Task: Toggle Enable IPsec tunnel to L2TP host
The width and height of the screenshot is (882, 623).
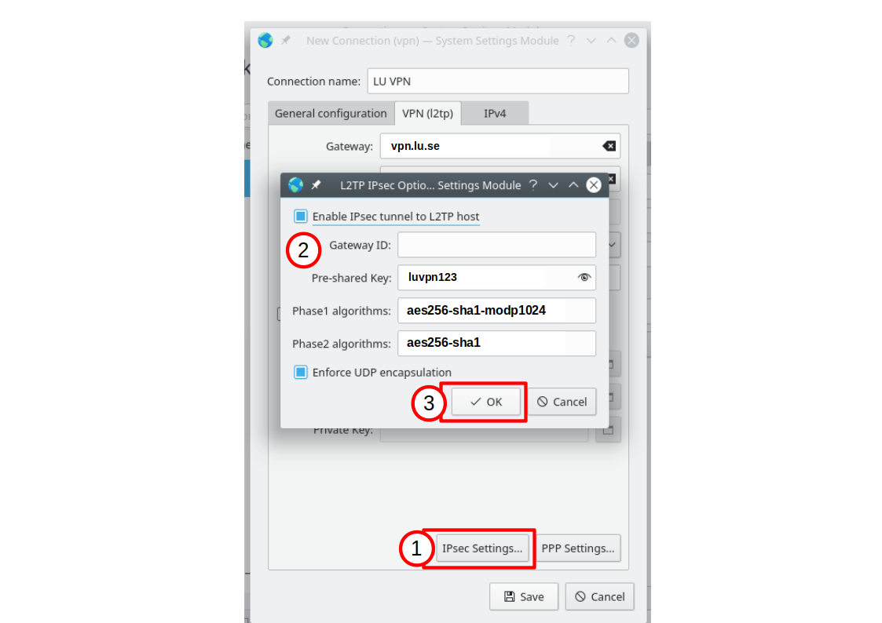Action: 300,217
